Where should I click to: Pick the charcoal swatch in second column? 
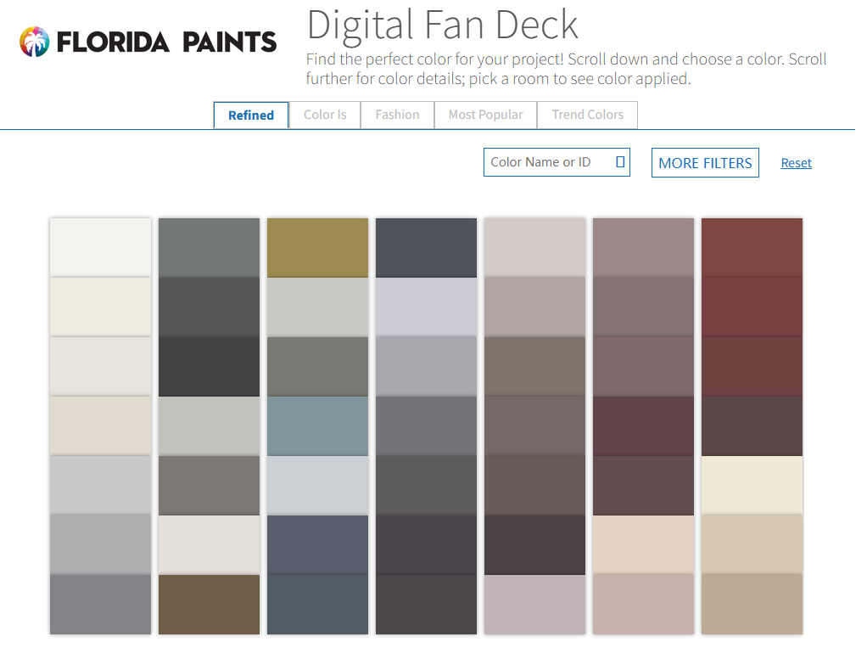point(209,366)
